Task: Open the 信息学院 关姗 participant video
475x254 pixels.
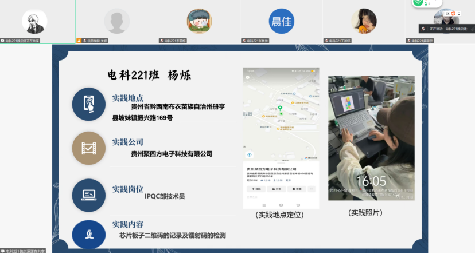Action: tap(117, 21)
